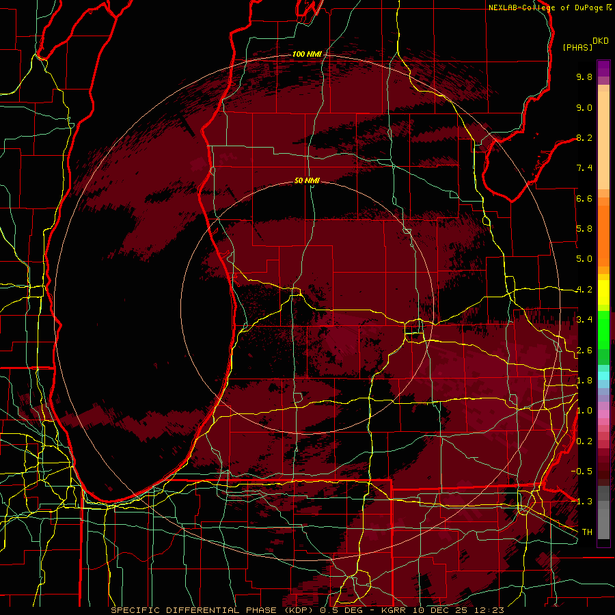The height and width of the screenshot is (615, 615).
Task: Click the 3.4 scale value
Action: [x=584, y=320]
